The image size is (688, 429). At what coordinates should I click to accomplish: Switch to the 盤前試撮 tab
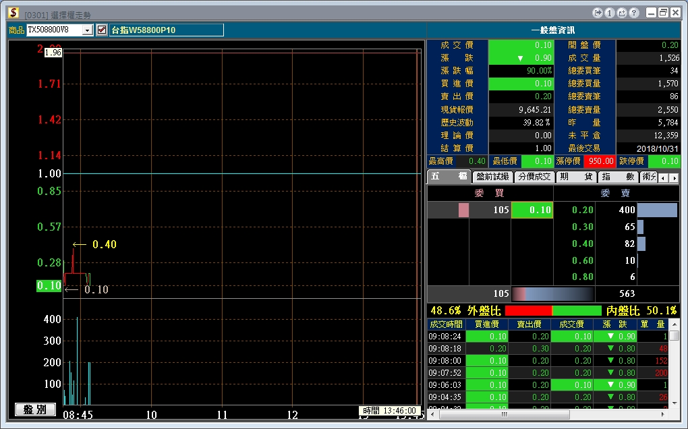493,177
